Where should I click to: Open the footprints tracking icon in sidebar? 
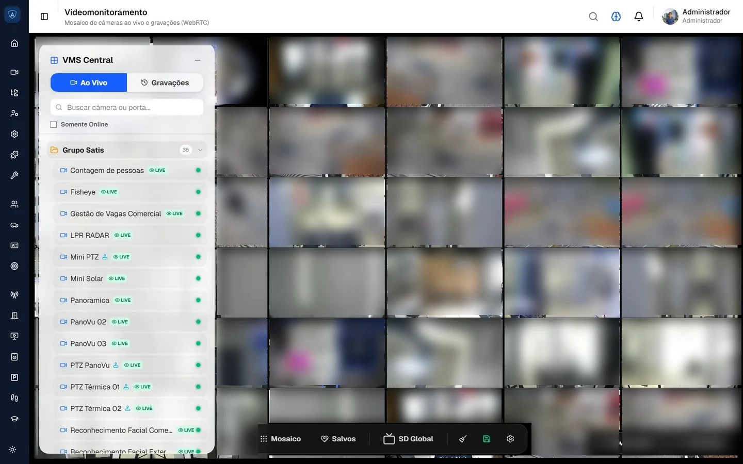14,398
